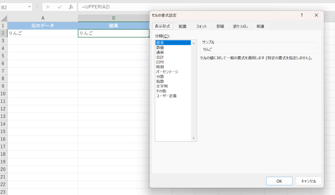Click the help question mark in dialog
335x195 pixels.
302,15
